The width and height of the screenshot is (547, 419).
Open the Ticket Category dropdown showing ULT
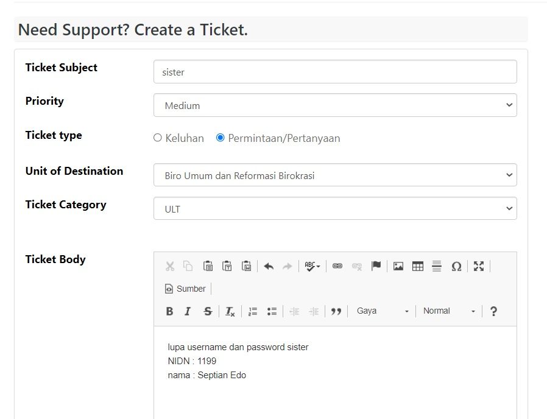click(335, 209)
